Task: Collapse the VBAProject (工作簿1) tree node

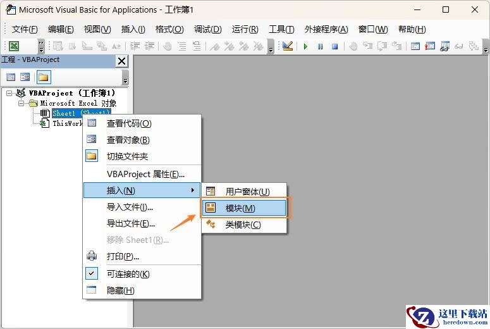Action: click(9, 93)
